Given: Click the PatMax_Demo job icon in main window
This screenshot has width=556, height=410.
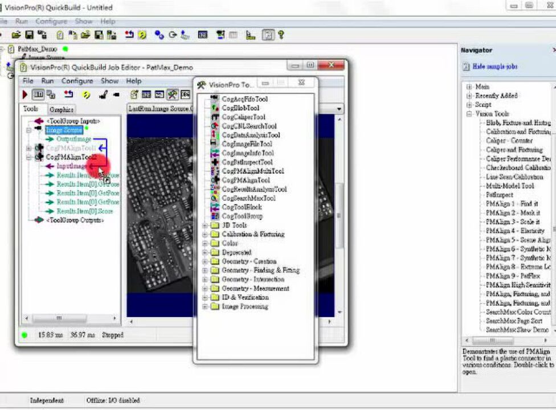Looking at the screenshot, I should click(x=11, y=49).
